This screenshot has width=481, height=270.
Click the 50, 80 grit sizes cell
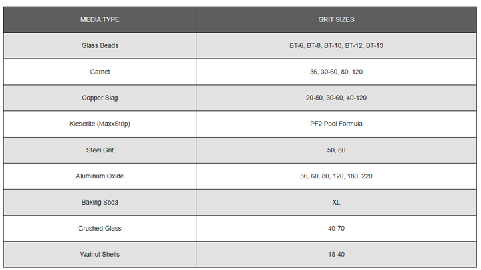[336, 150]
